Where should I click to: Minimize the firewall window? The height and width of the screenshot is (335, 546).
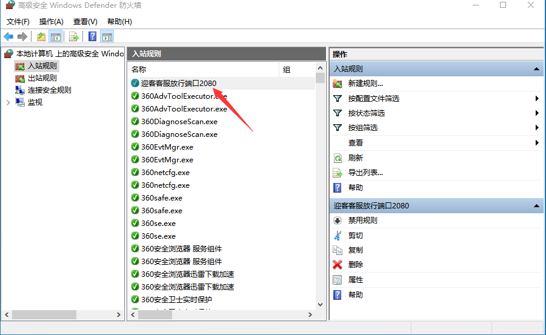pos(476,5)
